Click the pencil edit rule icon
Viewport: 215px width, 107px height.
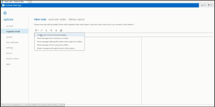click(42, 30)
